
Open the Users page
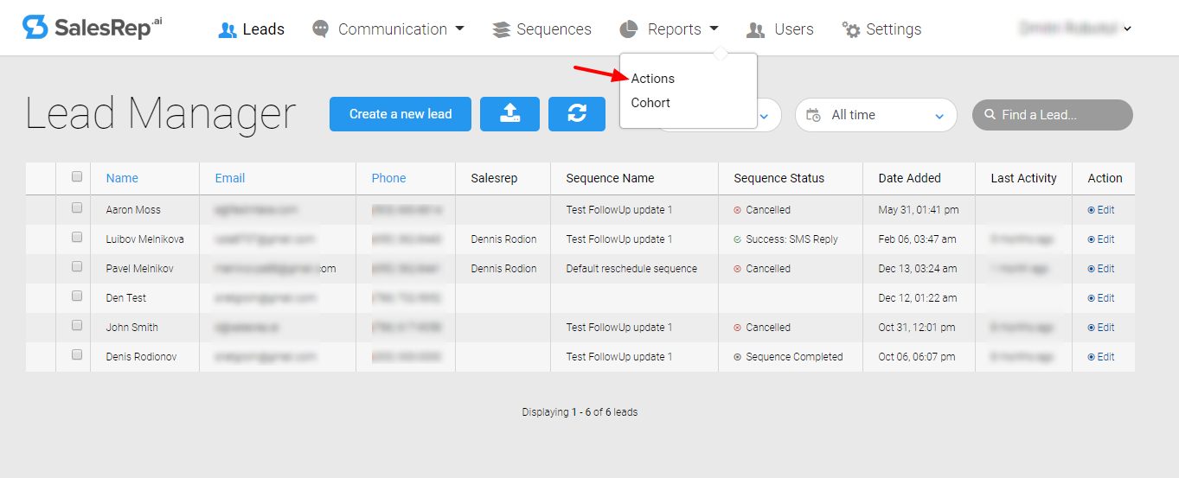[x=779, y=29]
